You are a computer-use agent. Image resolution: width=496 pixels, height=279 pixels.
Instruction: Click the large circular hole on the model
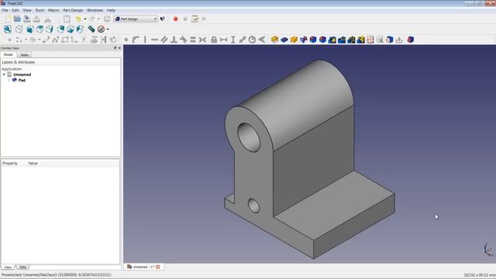click(x=249, y=137)
